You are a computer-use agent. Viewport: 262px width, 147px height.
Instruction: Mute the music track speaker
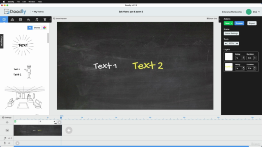pyautogui.click(x=9, y=138)
